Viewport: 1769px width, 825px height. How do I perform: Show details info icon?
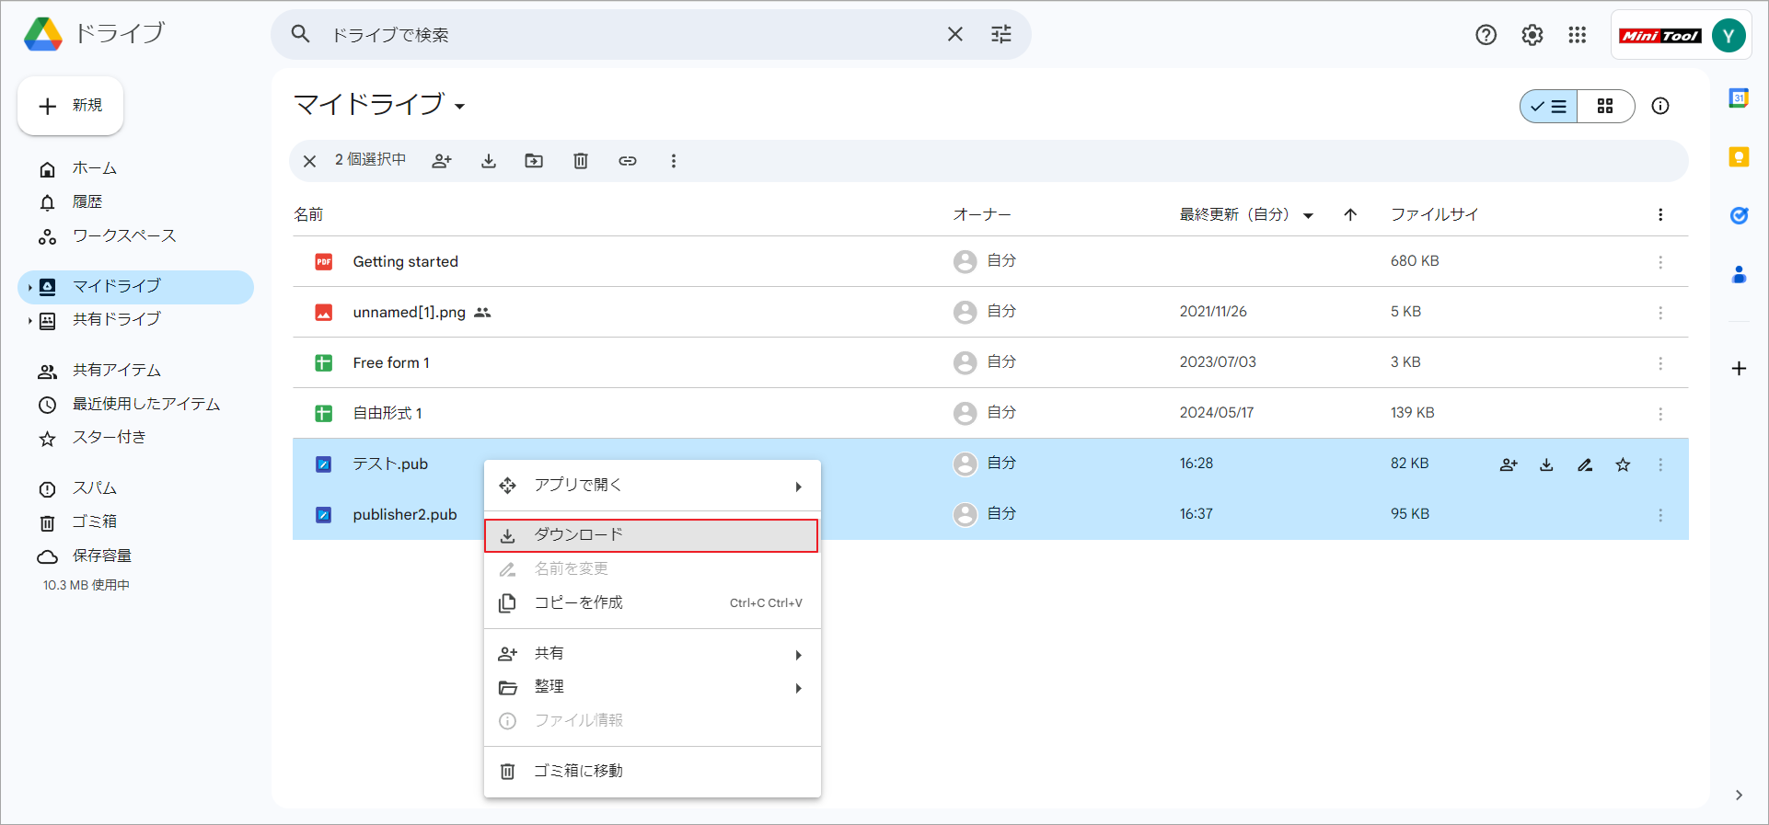click(x=1660, y=106)
